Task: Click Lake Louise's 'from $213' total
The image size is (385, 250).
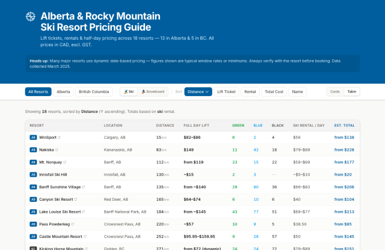Action: (344, 212)
